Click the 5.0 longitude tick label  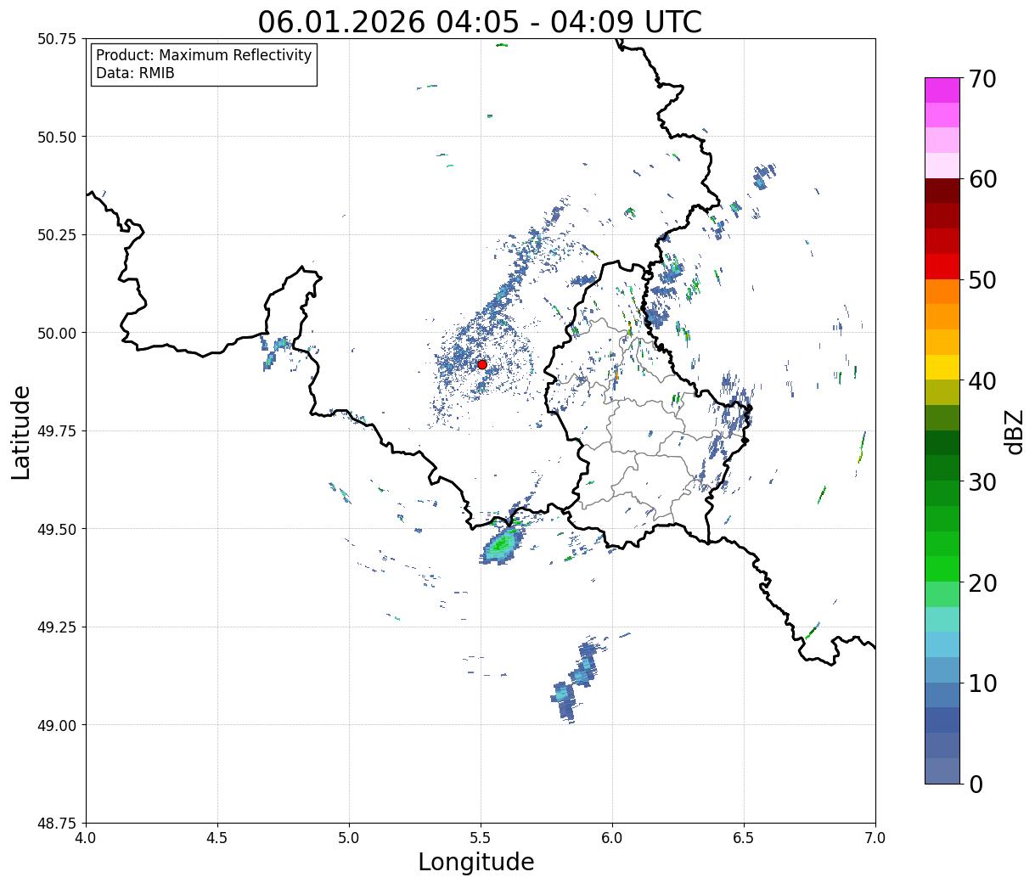point(349,838)
